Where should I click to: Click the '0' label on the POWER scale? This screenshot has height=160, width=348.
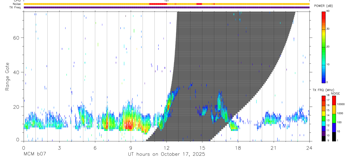[327, 82]
